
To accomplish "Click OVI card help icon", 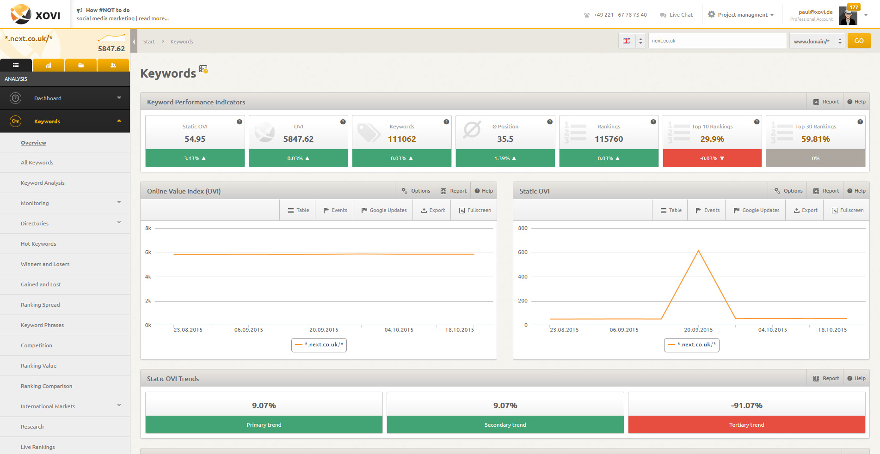I will [x=343, y=122].
